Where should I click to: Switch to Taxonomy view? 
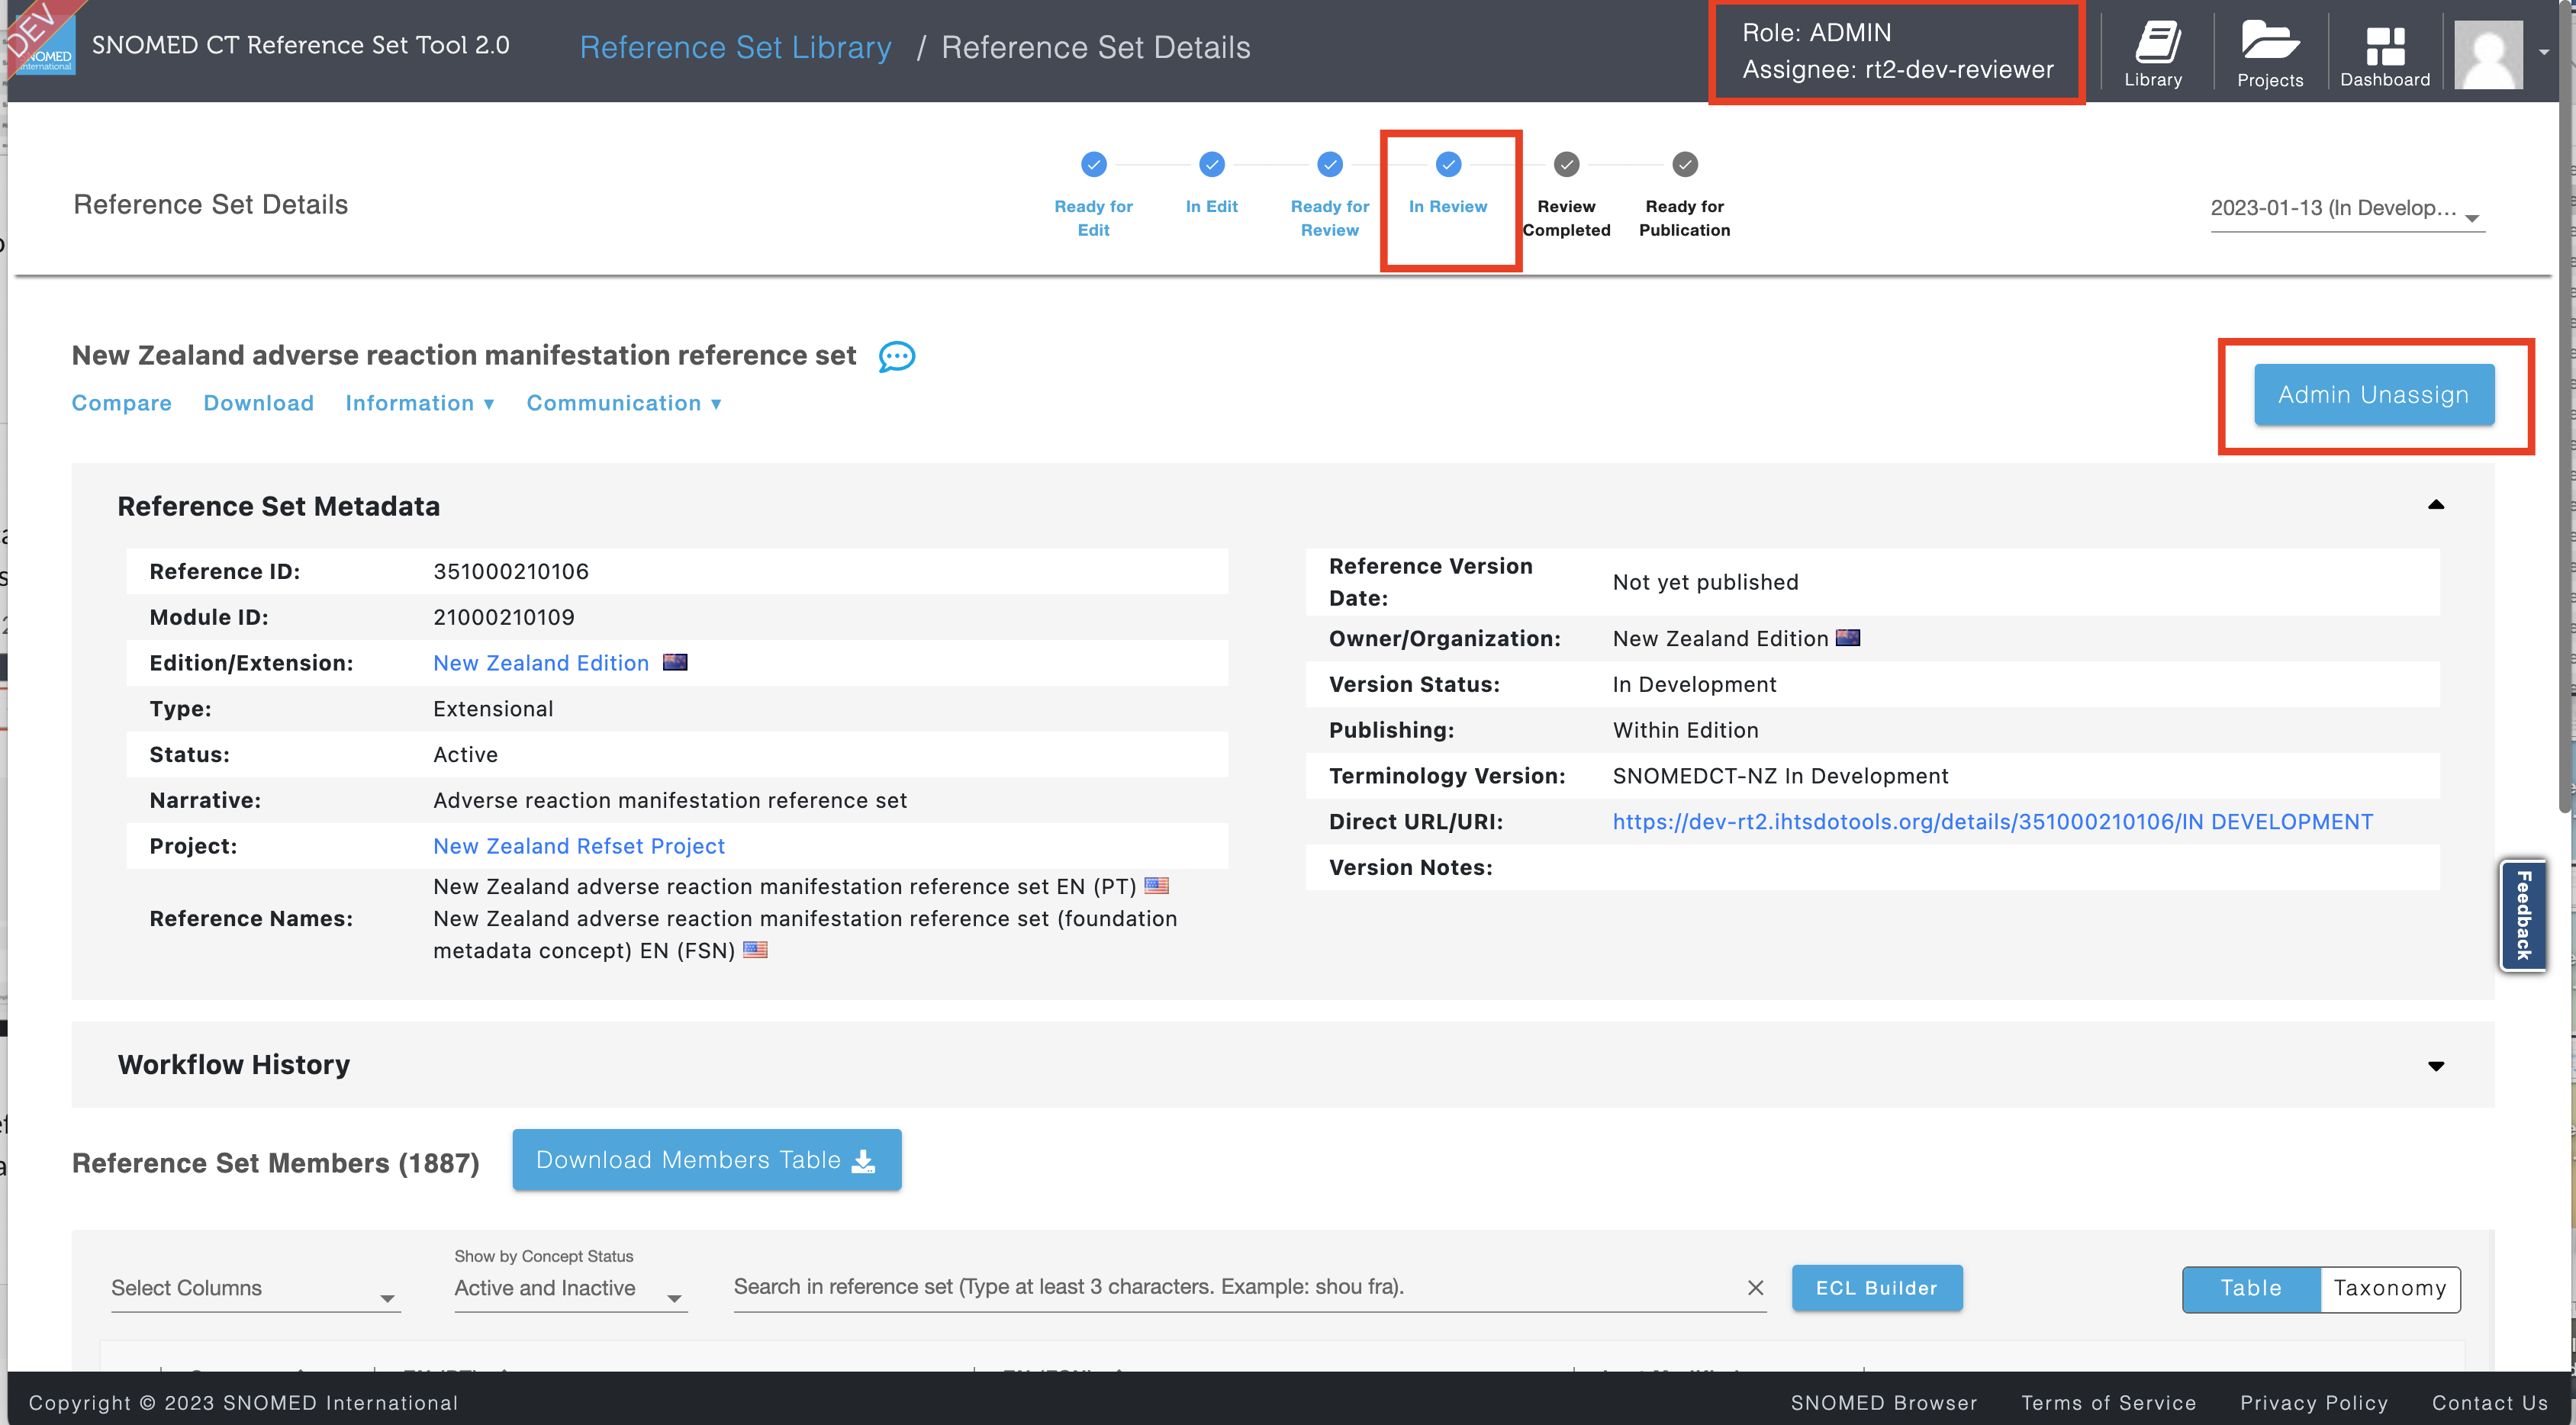2389,1288
